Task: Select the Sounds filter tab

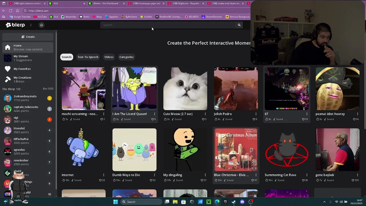Action: [67, 57]
